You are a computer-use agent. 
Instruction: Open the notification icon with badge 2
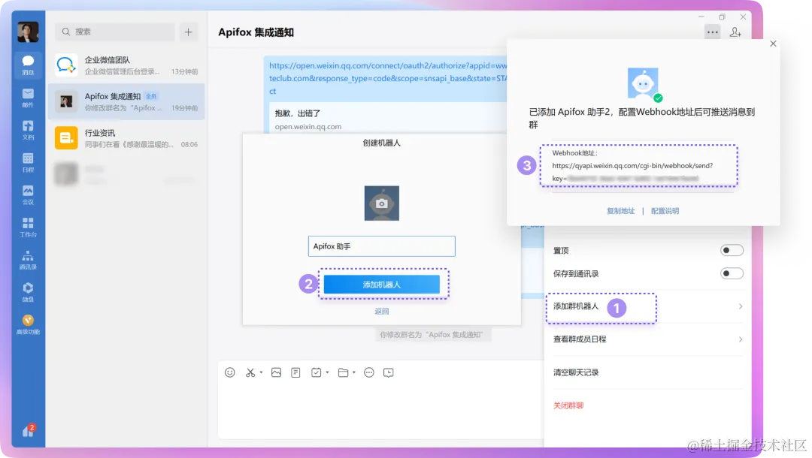pyautogui.click(x=29, y=430)
